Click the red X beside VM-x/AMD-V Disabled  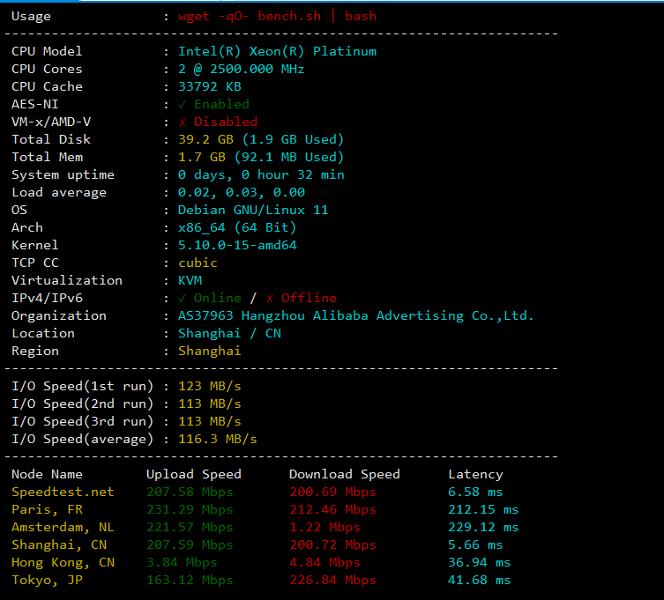[x=183, y=122]
